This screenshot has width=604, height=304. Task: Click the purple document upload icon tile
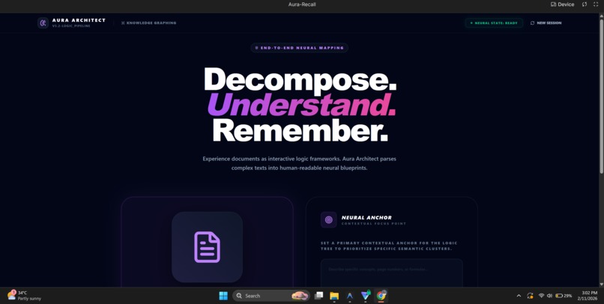(208, 247)
